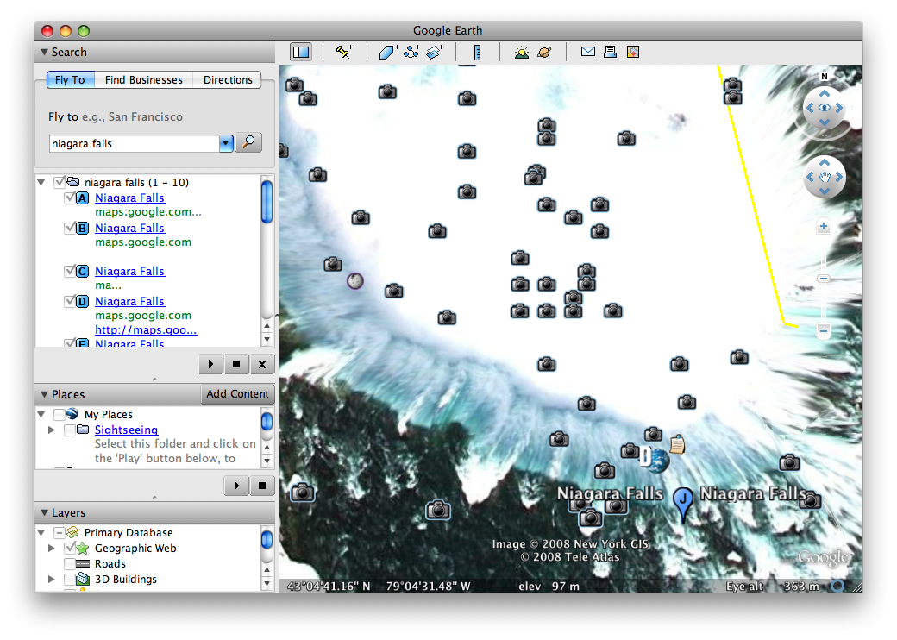897x640 pixels.
Task: Click the Add Content button
Action: click(x=237, y=394)
